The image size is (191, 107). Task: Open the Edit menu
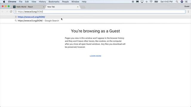pos(27,1)
